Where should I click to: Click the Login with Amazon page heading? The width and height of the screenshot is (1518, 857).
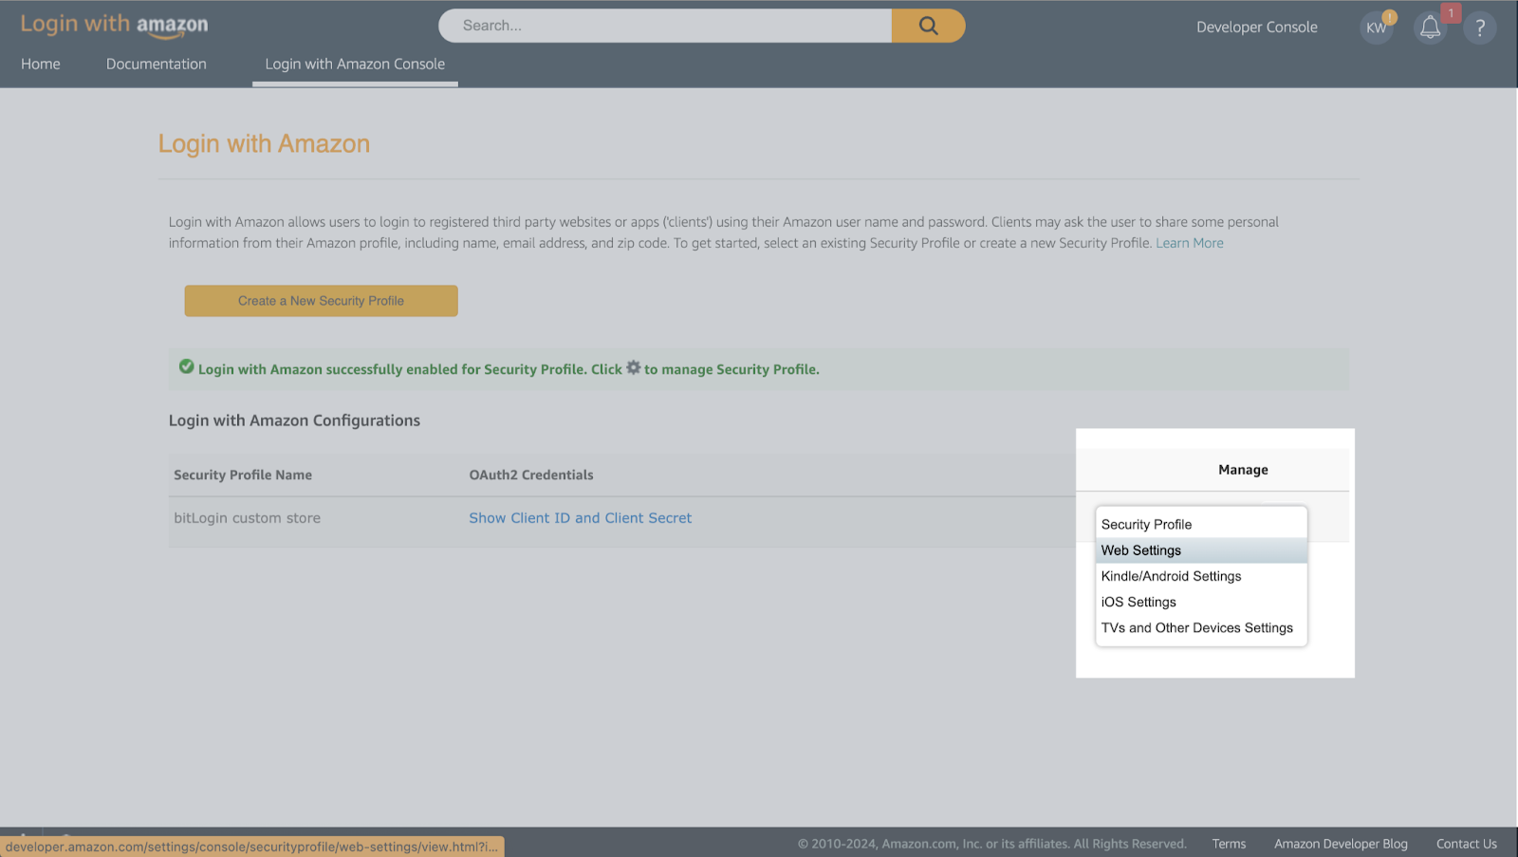tap(264, 144)
